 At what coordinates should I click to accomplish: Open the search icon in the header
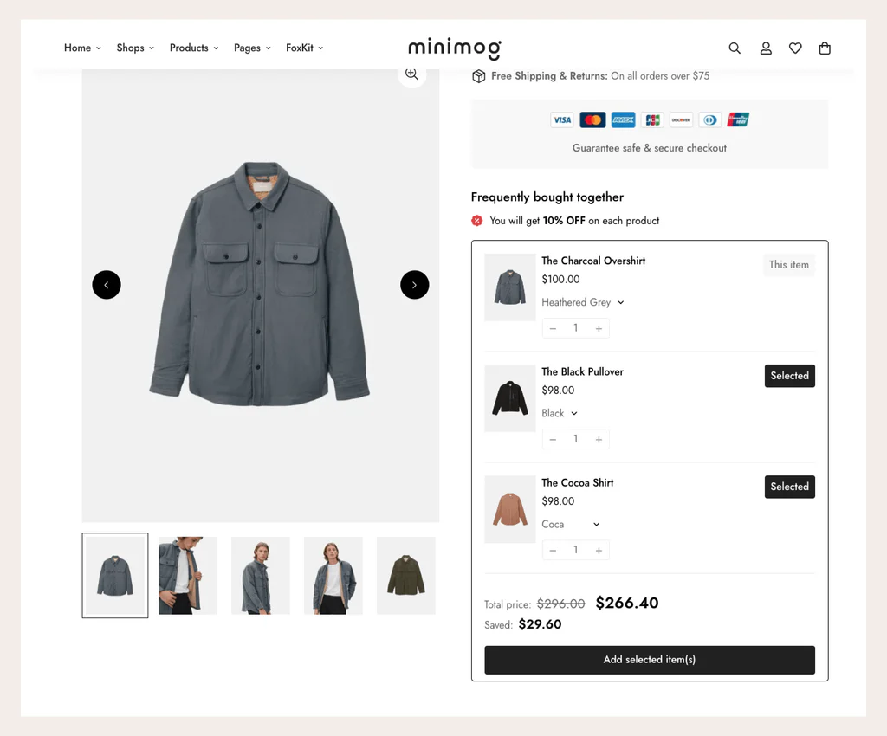click(735, 48)
